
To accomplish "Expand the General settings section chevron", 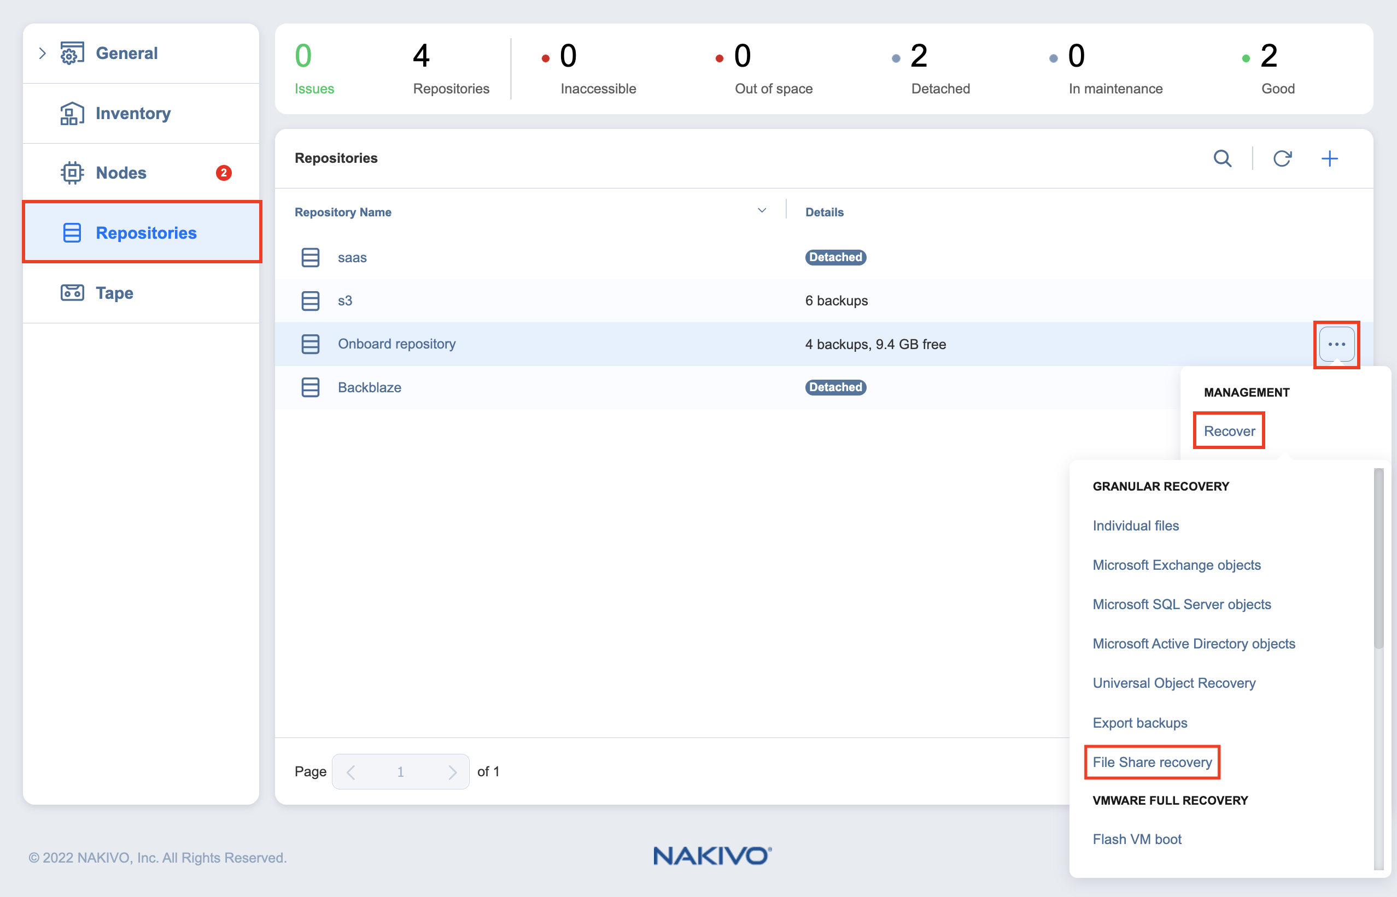I will point(43,54).
